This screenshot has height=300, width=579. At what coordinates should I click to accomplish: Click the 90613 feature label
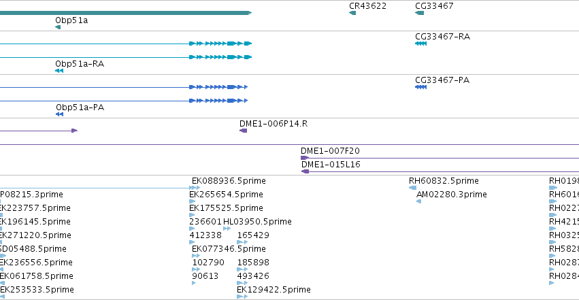[x=205, y=276]
